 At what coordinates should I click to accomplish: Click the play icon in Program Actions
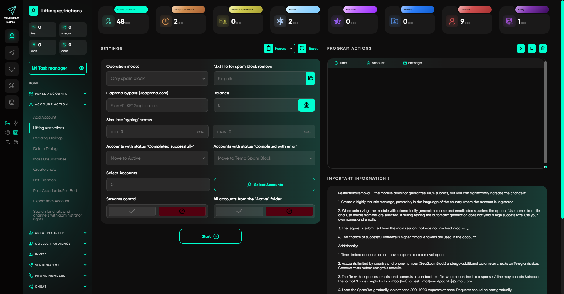(x=521, y=48)
